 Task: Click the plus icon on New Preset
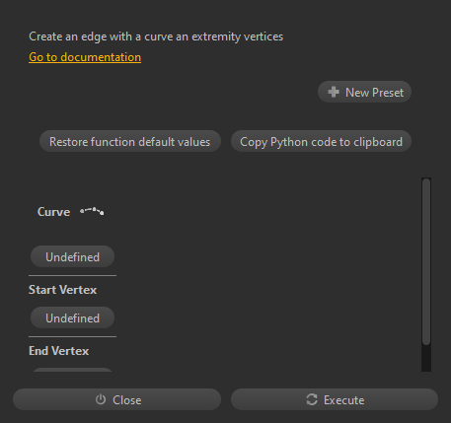[x=334, y=92]
